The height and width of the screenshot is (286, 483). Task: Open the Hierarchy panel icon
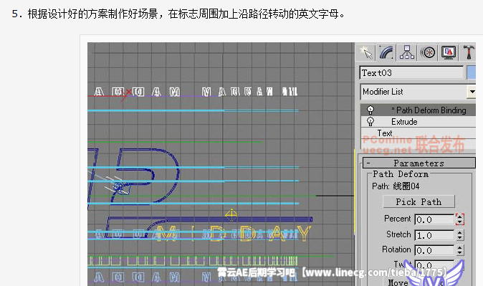point(406,52)
